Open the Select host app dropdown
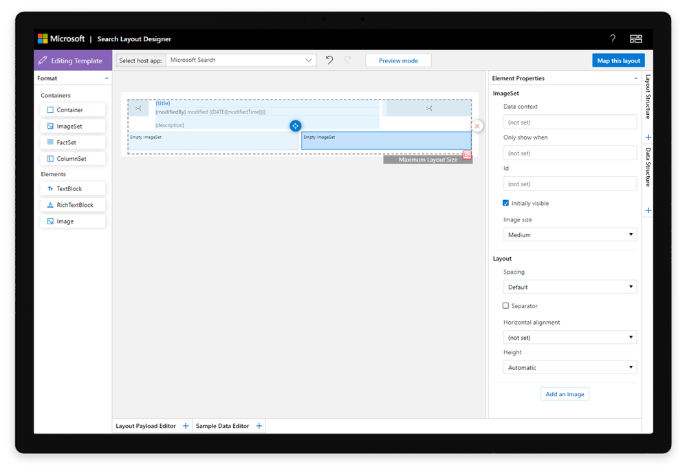Screen dimensions: 687x467 (241, 60)
